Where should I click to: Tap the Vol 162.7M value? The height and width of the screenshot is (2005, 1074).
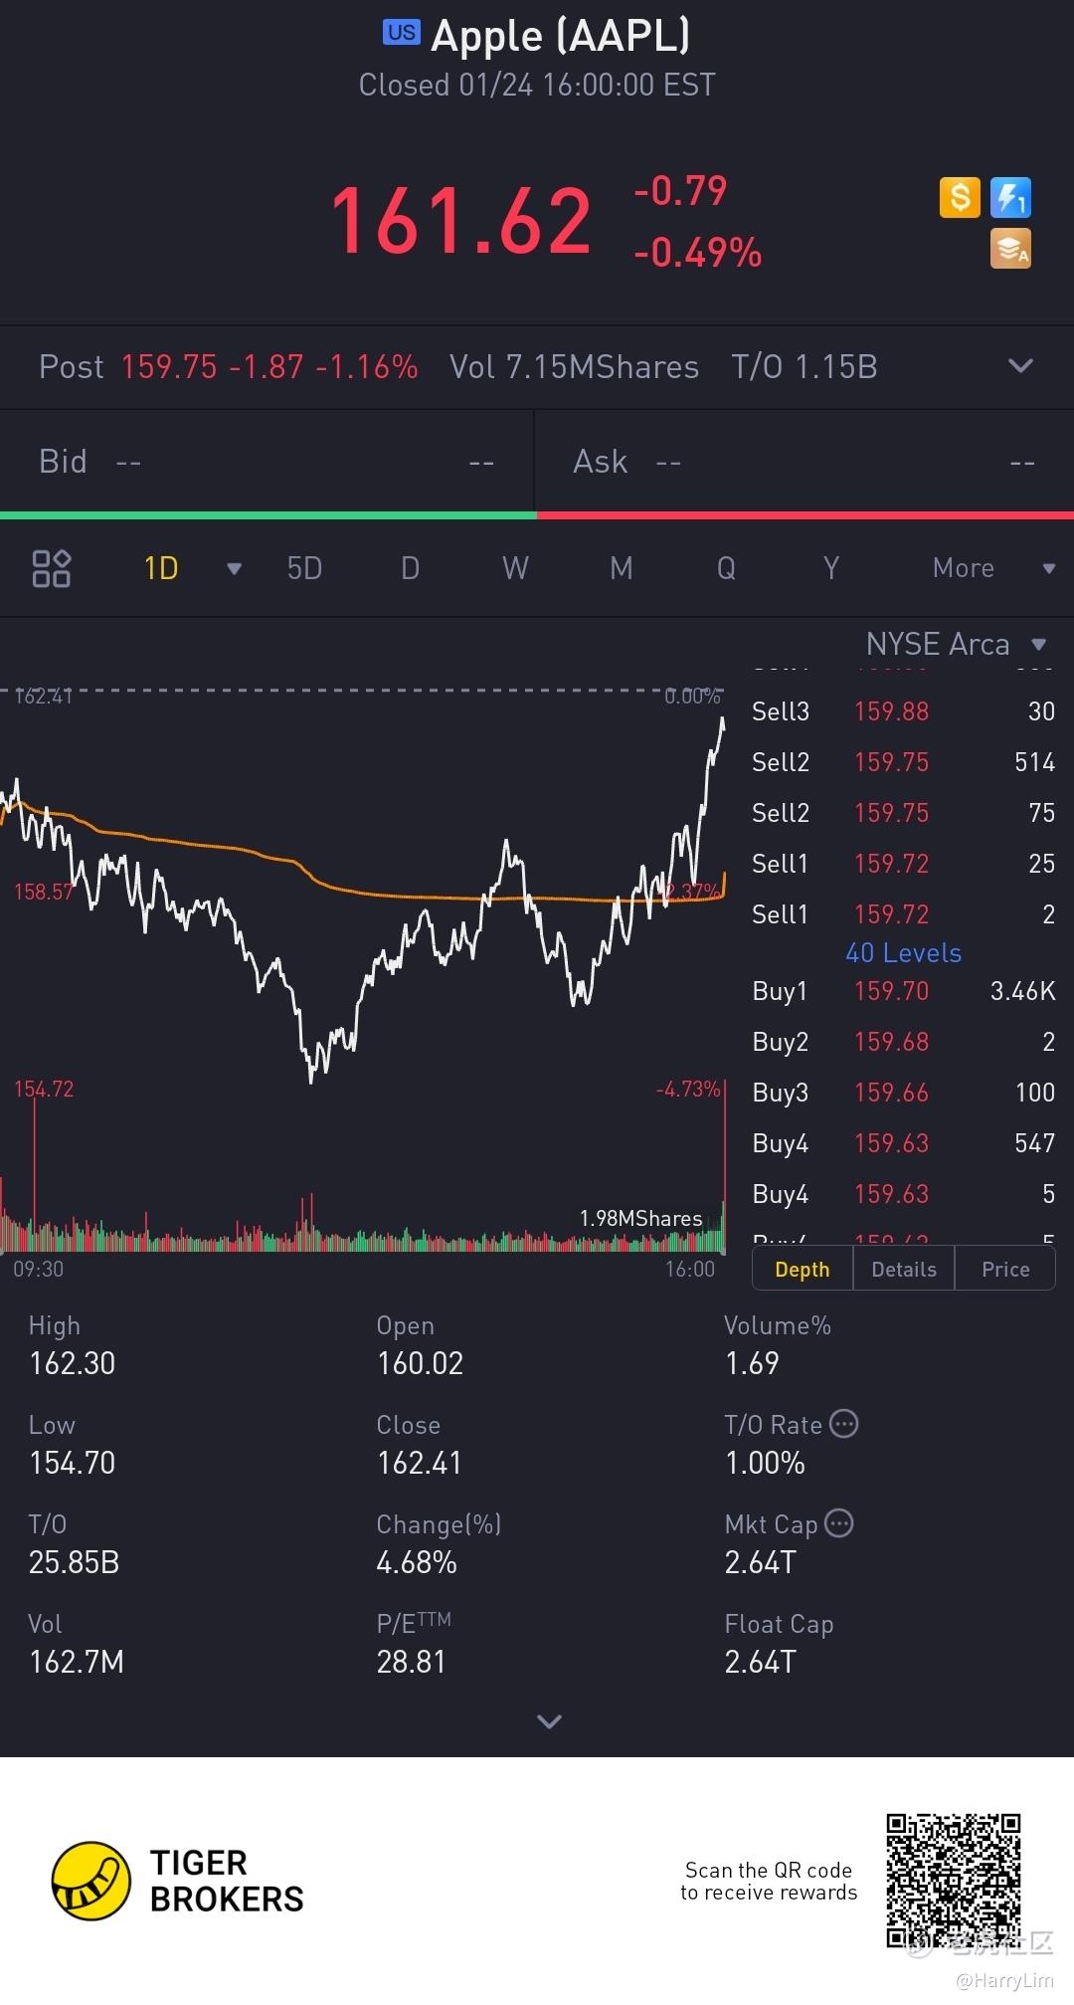click(x=77, y=1662)
